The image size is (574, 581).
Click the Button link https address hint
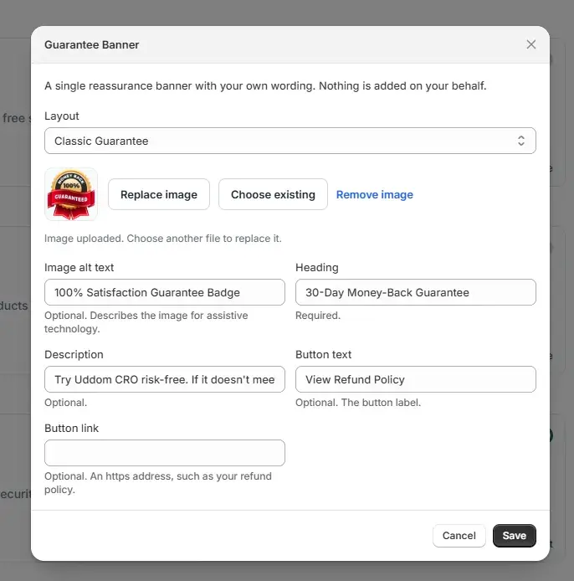158,483
